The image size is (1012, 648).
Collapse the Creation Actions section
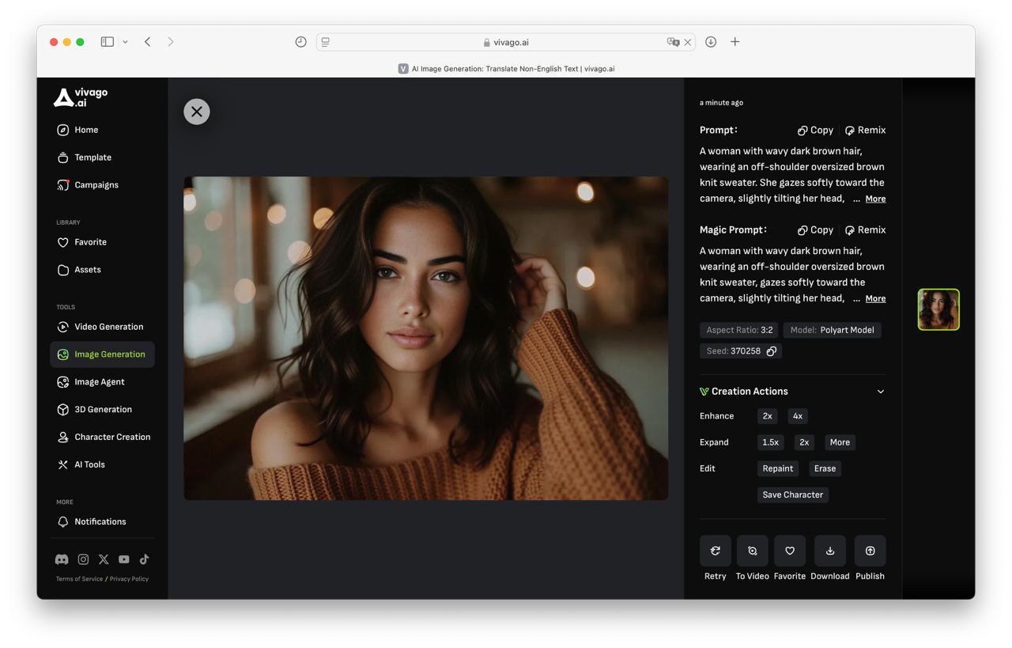coord(880,392)
